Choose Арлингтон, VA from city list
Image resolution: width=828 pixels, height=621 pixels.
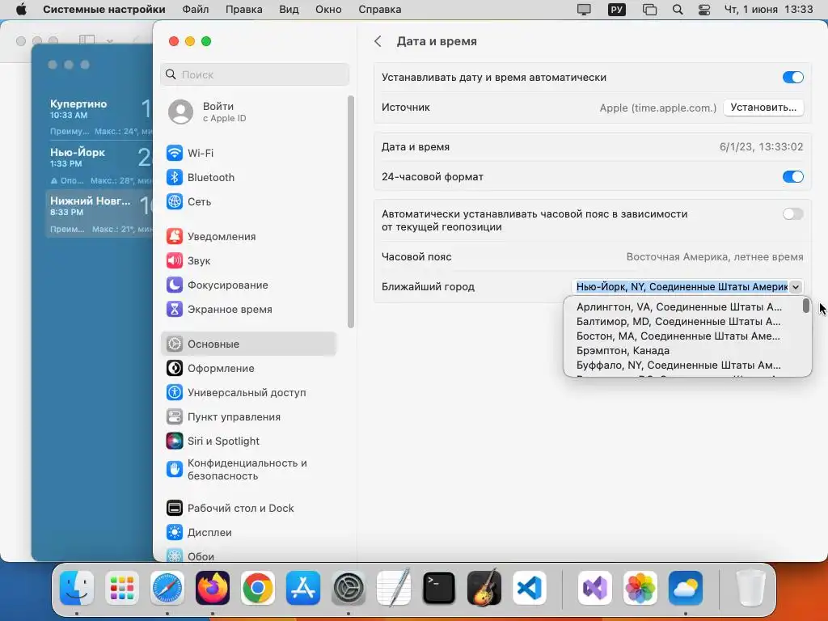(679, 306)
